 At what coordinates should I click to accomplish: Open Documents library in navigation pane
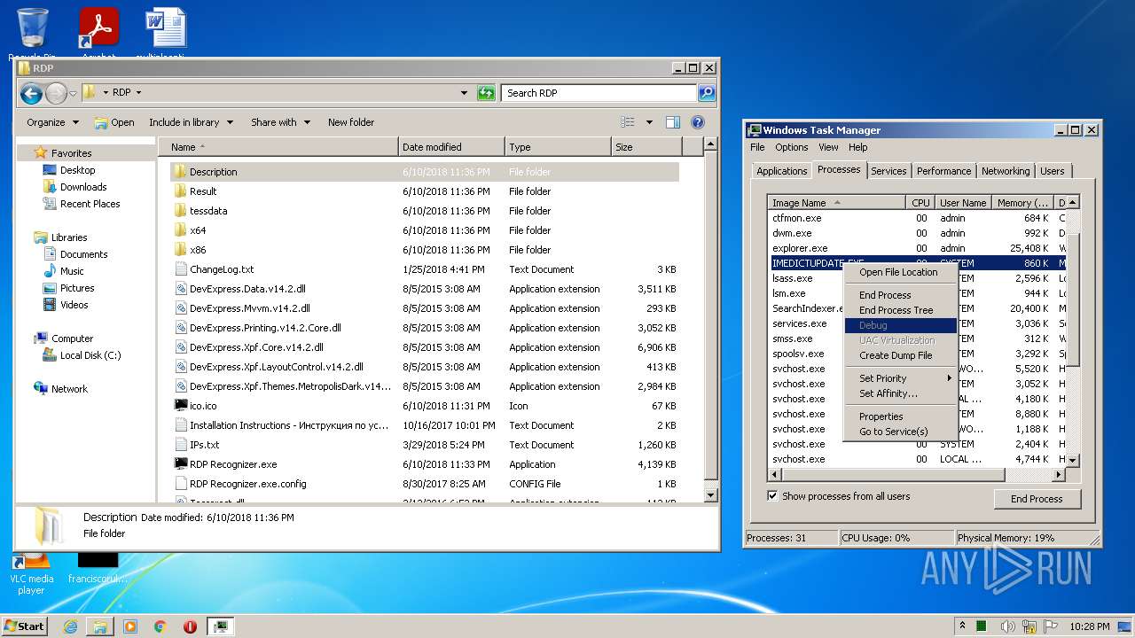click(x=83, y=254)
